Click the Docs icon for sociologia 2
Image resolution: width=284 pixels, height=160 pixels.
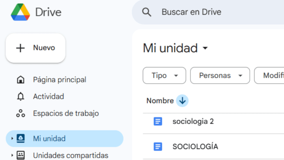(x=158, y=121)
